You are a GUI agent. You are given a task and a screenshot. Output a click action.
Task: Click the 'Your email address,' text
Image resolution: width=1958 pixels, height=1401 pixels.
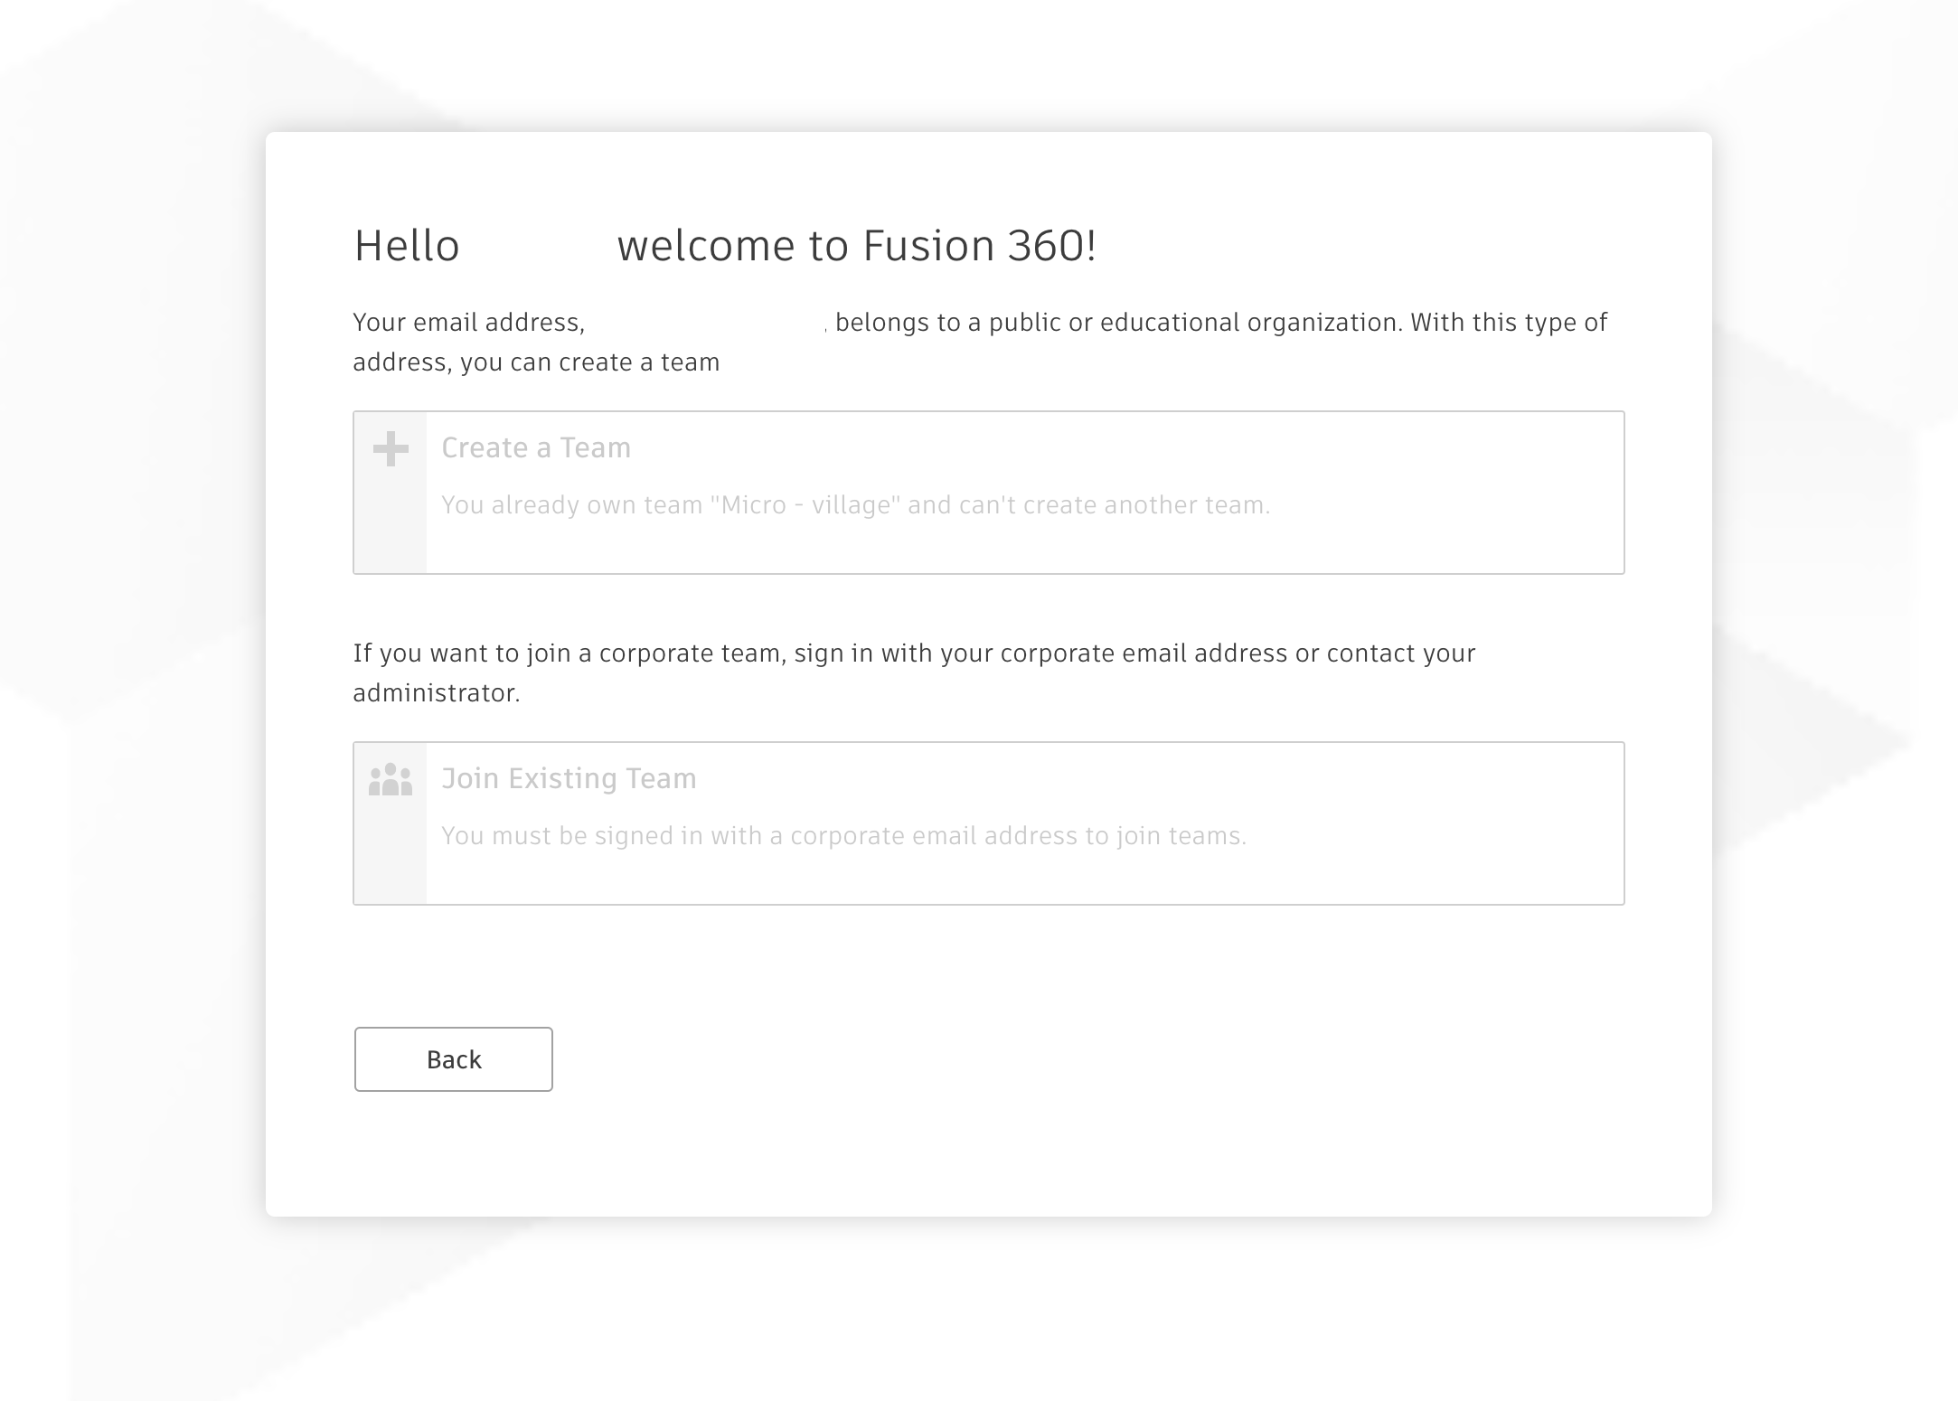(468, 323)
